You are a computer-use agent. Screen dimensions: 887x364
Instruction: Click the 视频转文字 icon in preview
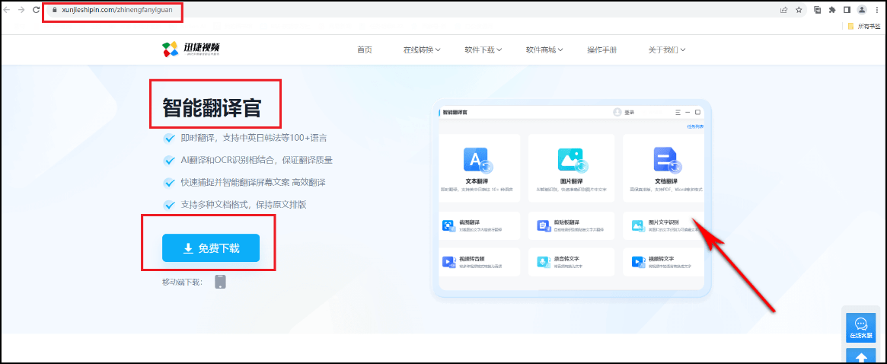[638, 261]
